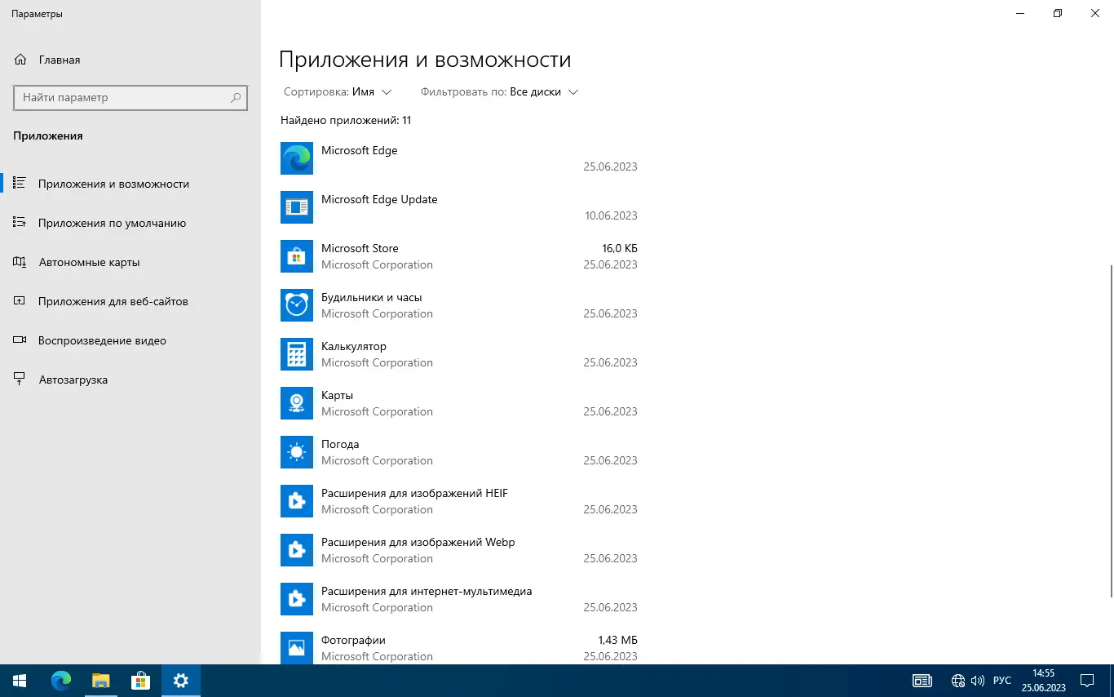Image resolution: width=1114 pixels, height=697 pixels.
Task: Open the Сортировка: Имя dropdown
Action: [x=338, y=92]
